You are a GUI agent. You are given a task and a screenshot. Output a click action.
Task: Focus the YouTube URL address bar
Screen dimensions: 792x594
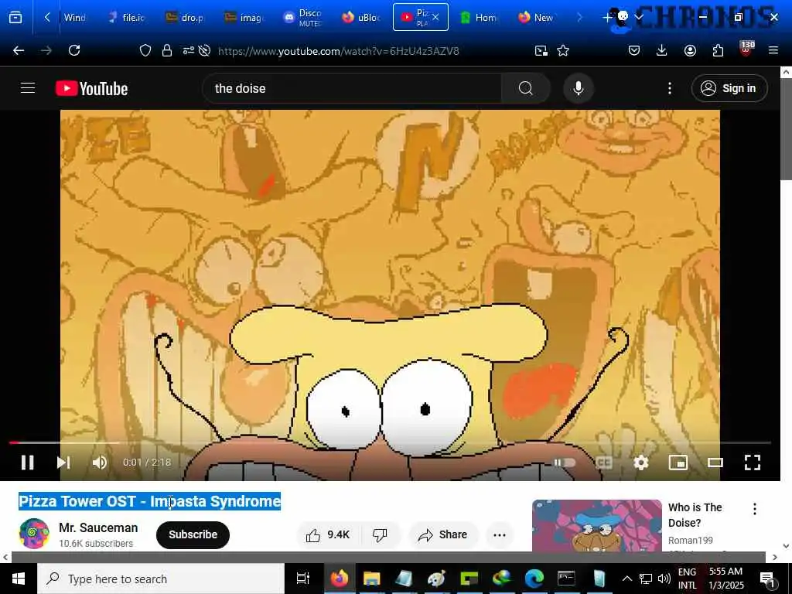pyautogui.click(x=339, y=51)
